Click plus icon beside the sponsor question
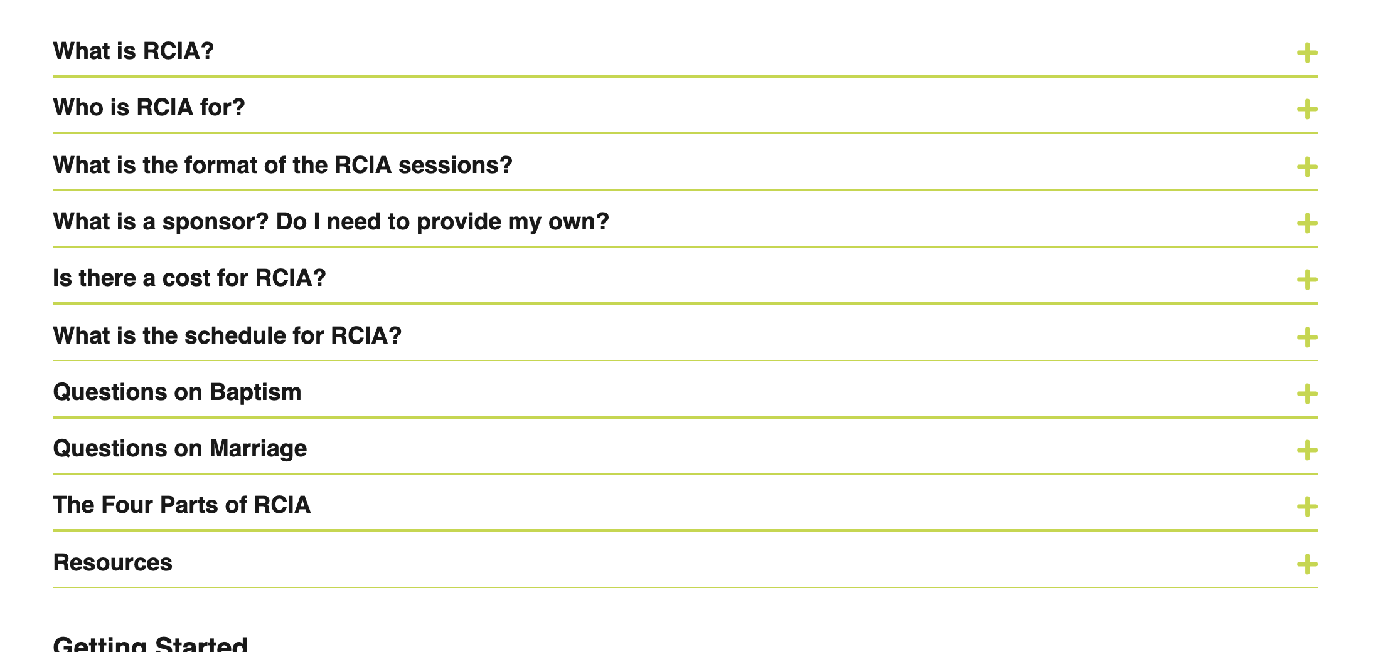The image size is (1393, 652). click(1306, 223)
